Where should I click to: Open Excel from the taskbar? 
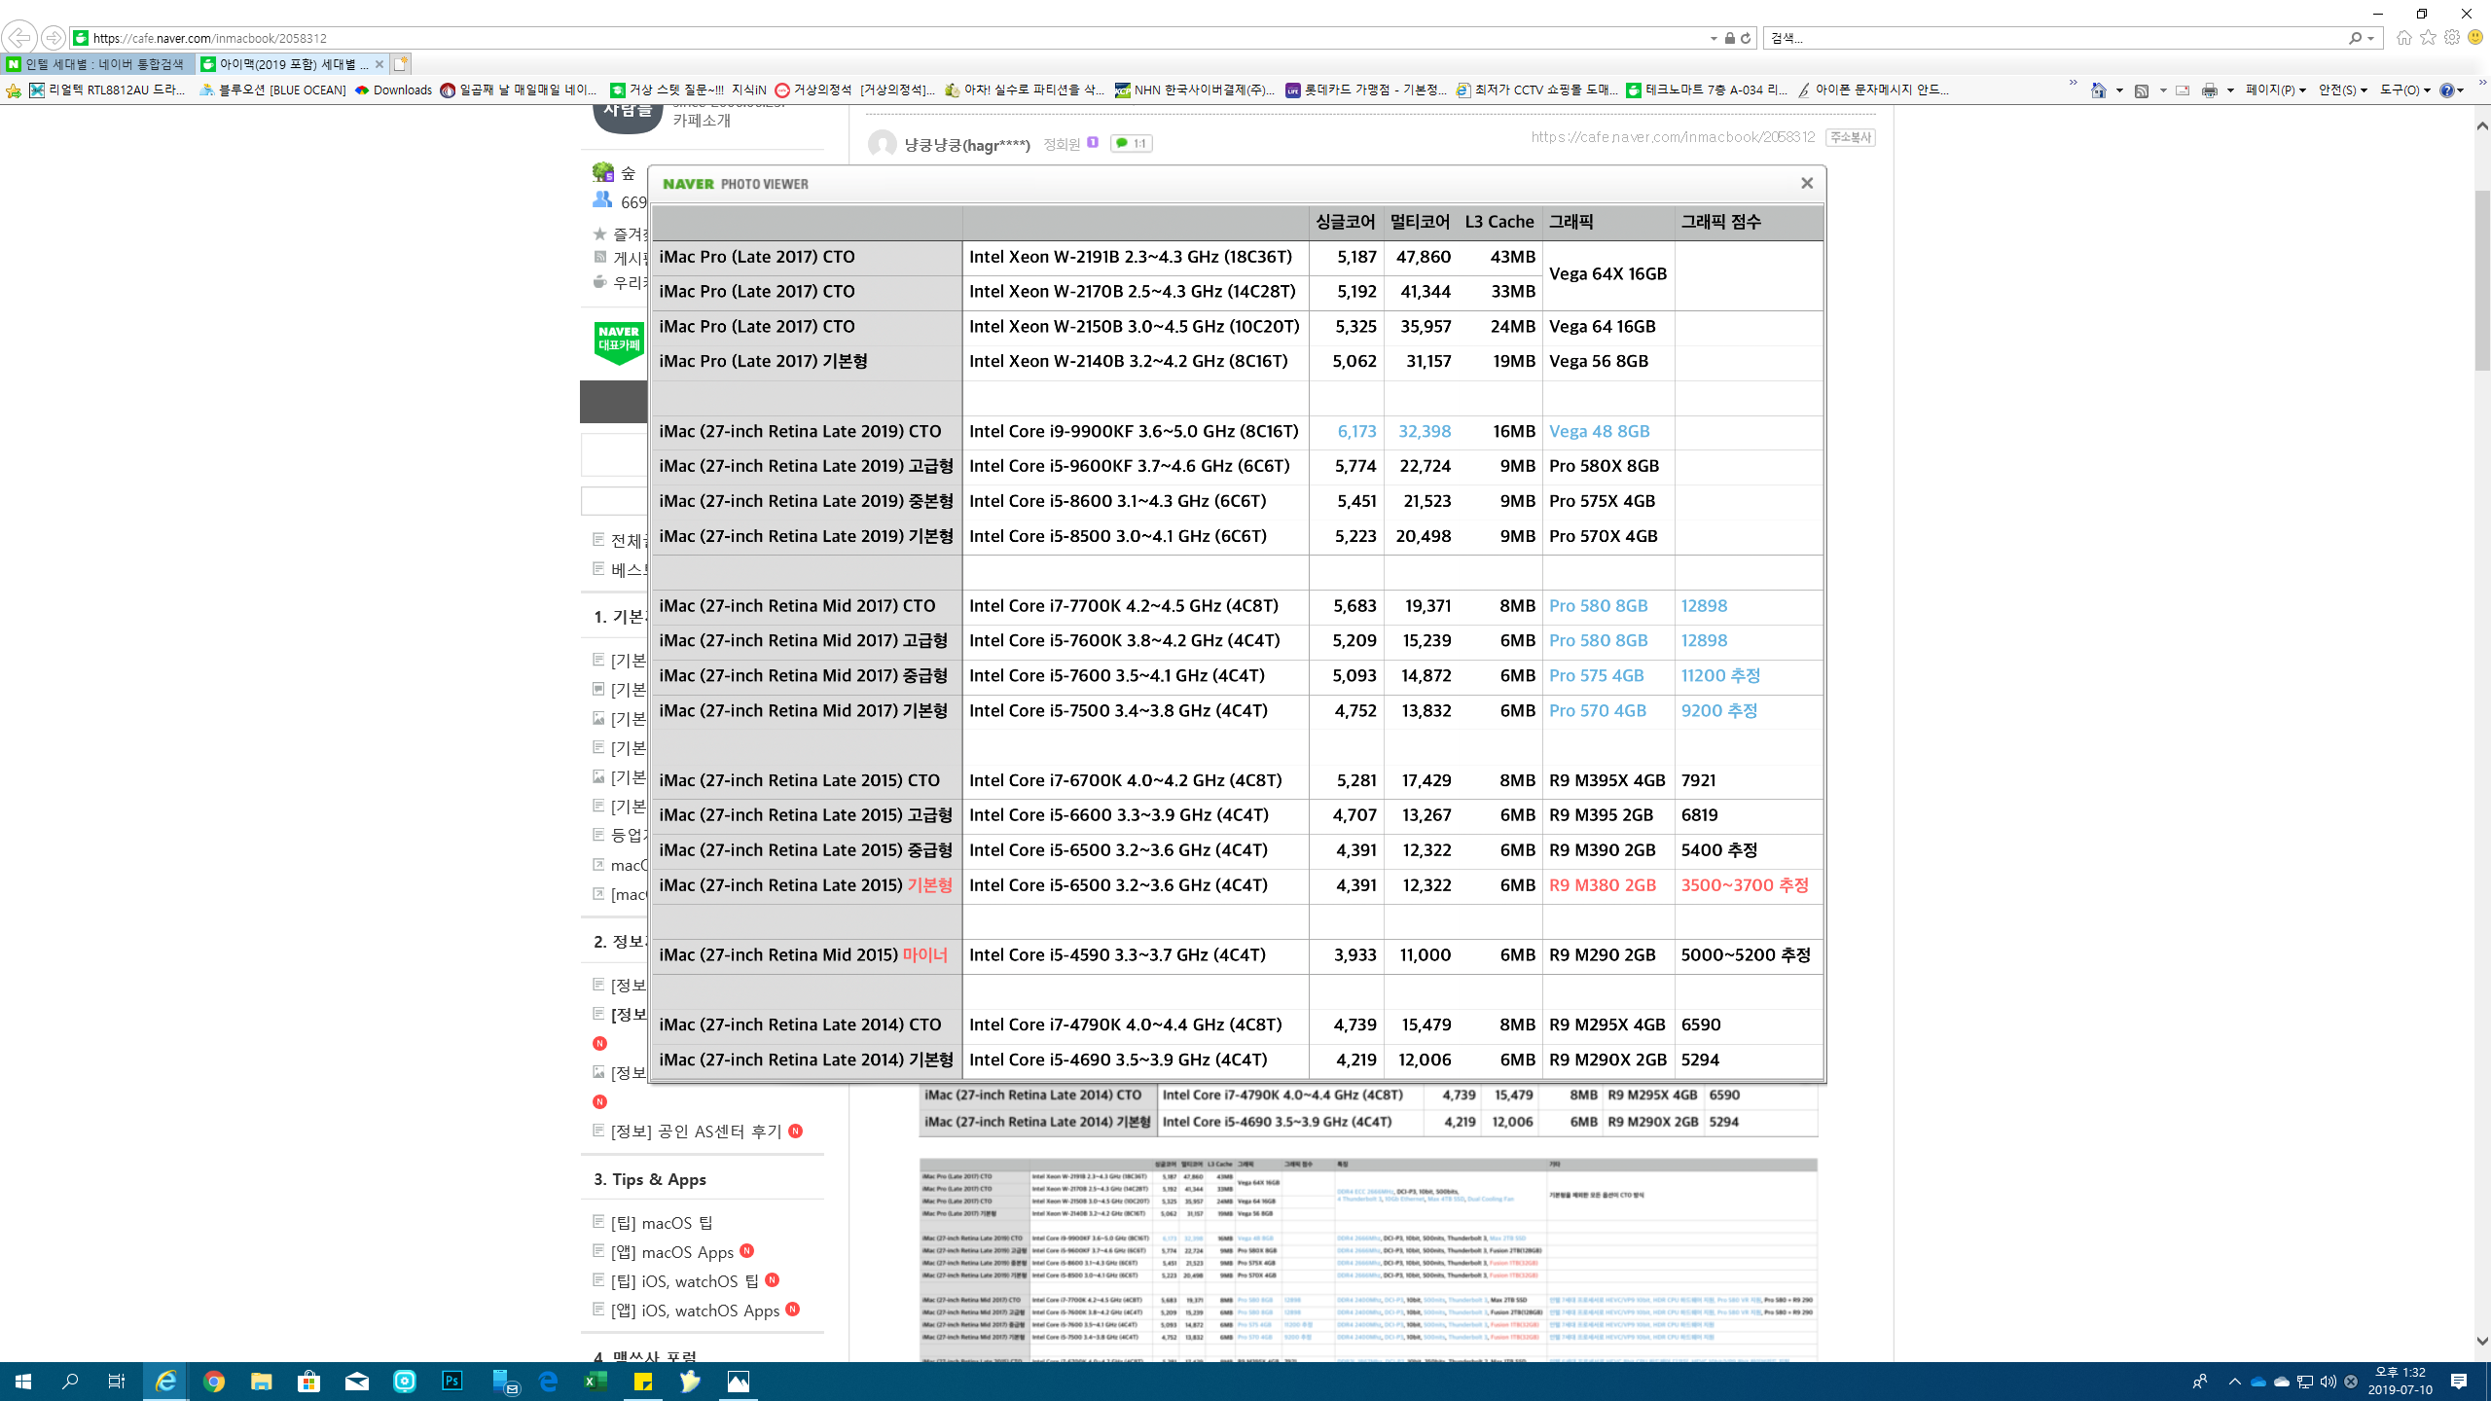point(595,1381)
